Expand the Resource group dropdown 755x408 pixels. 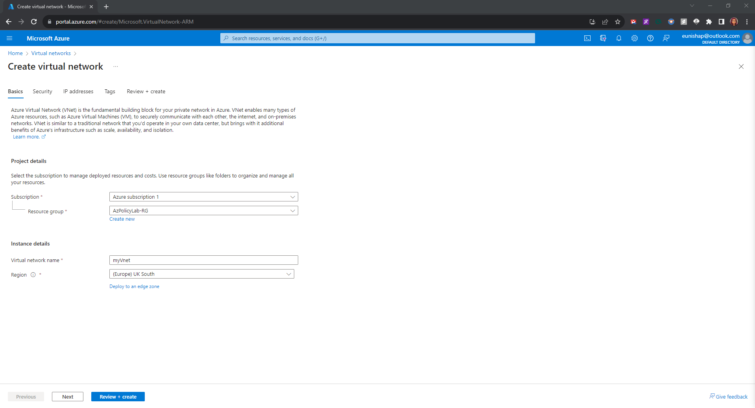pos(203,211)
